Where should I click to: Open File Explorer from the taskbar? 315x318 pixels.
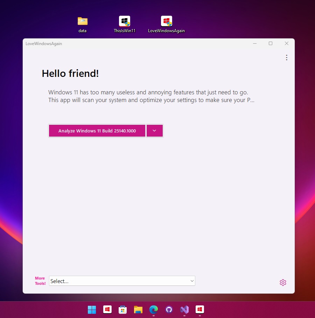click(x=138, y=310)
